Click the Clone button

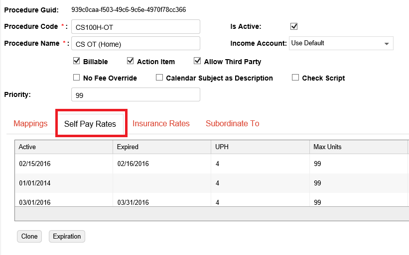(x=29, y=236)
